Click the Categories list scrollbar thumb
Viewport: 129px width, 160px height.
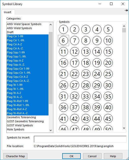click(51, 68)
